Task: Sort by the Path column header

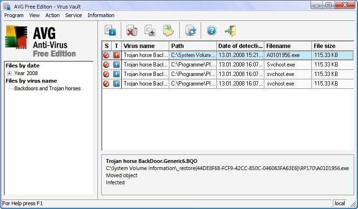Action: point(193,46)
